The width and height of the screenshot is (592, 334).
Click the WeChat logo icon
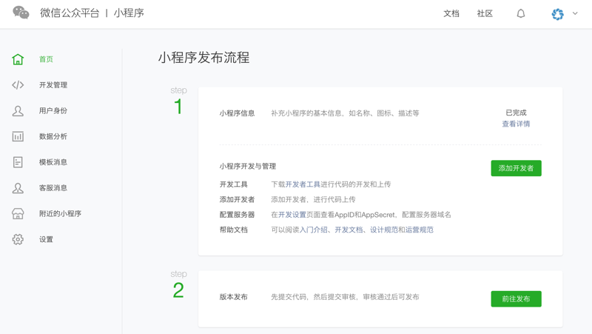click(x=21, y=13)
